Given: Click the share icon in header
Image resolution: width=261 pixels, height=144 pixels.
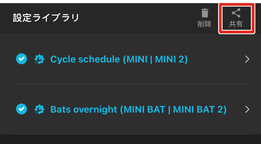Looking at the screenshot, I should pyautogui.click(x=236, y=13).
